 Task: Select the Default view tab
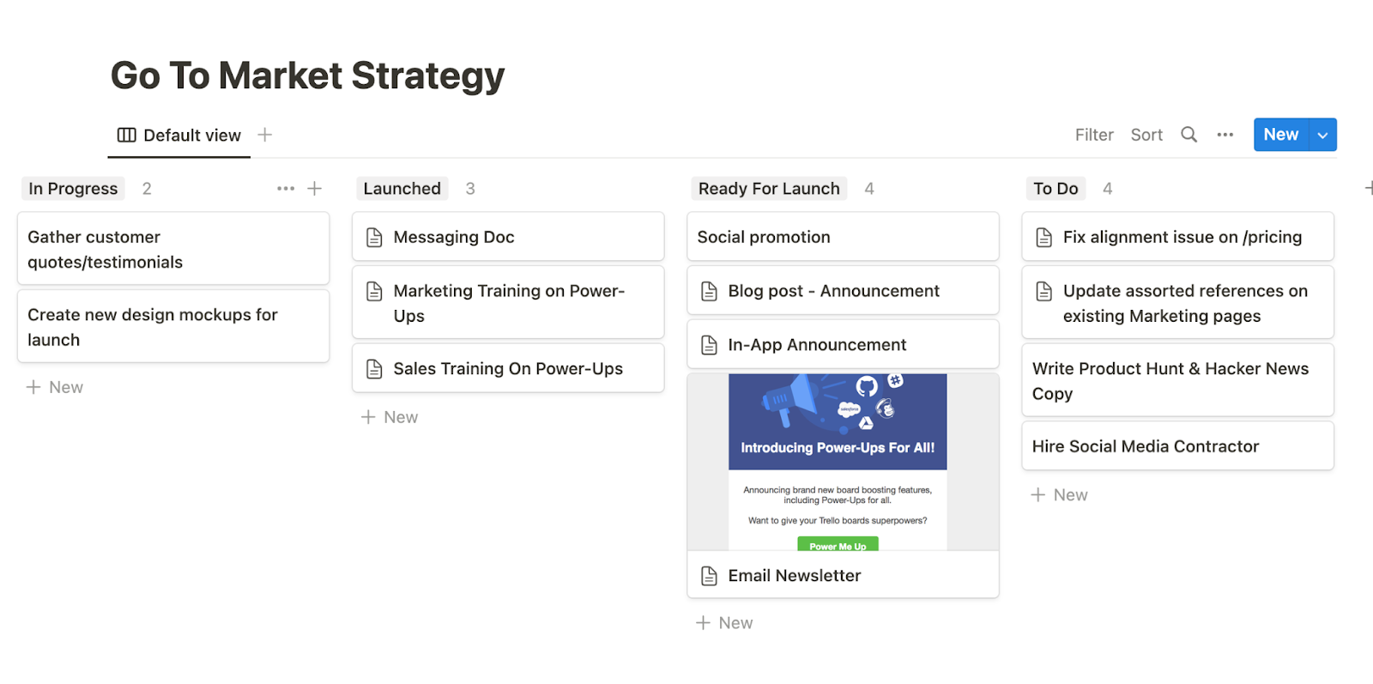pos(179,136)
